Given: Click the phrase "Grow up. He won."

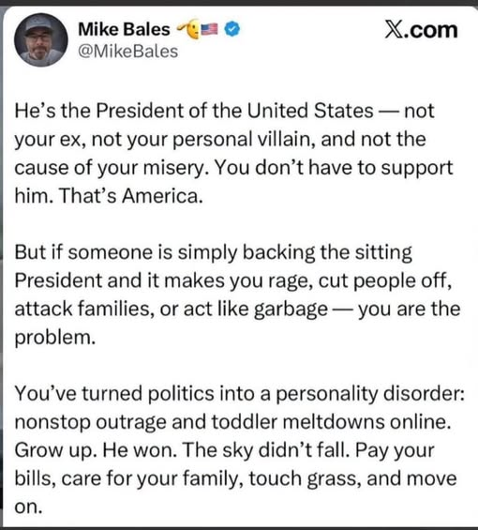Looking at the screenshot, I should click(96, 450).
